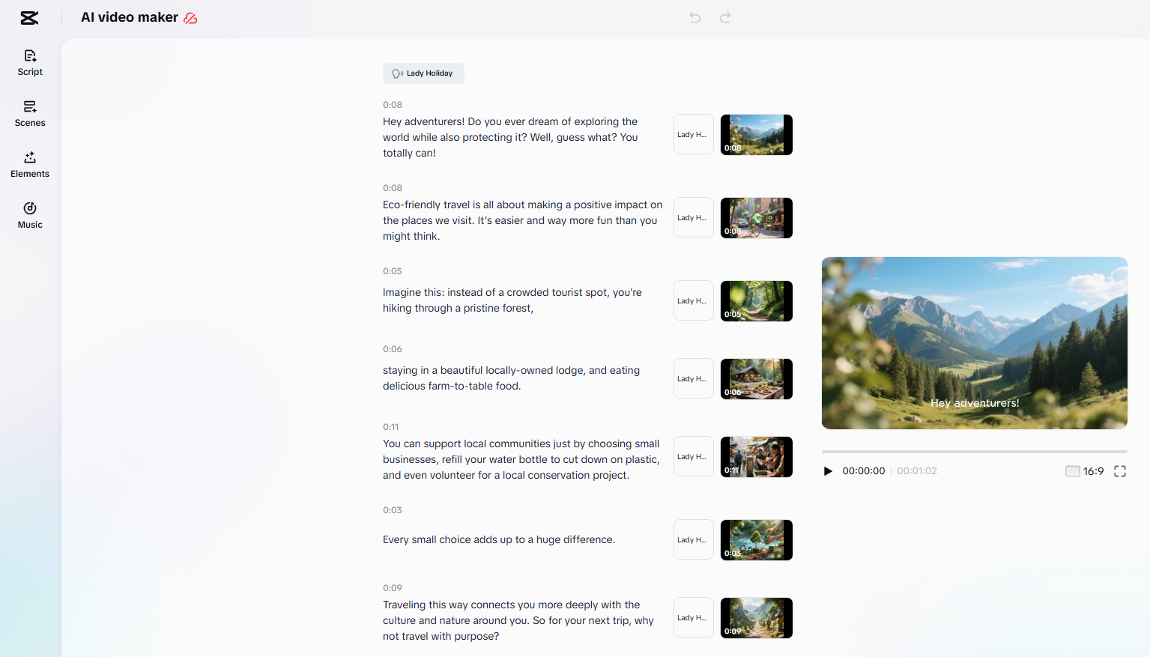The width and height of the screenshot is (1150, 657).
Task: Open voice options on the first scene's Lady H. chip
Action: pyautogui.click(x=693, y=134)
